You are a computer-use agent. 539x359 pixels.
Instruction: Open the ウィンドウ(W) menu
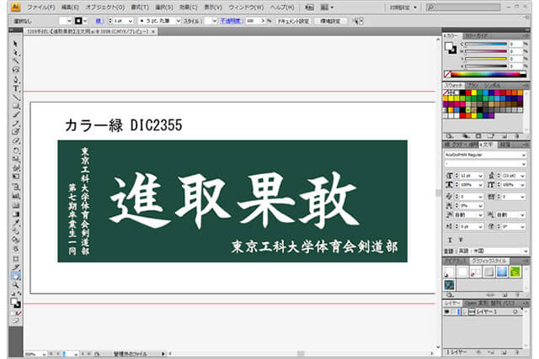tap(246, 8)
